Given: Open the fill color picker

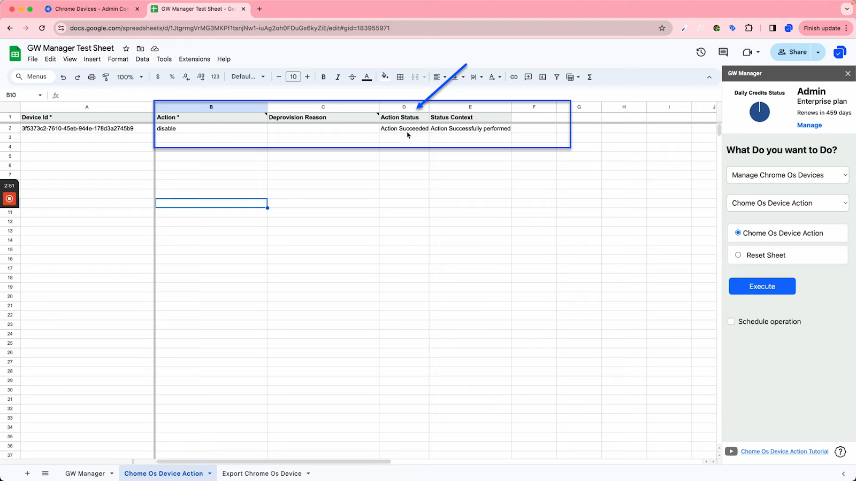Looking at the screenshot, I should [385, 77].
